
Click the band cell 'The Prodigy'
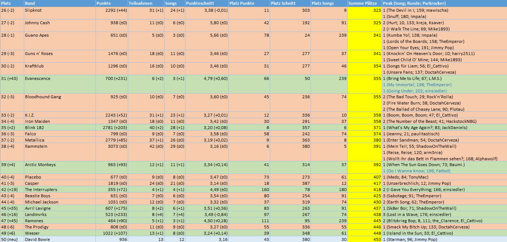(x=59, y=227)
